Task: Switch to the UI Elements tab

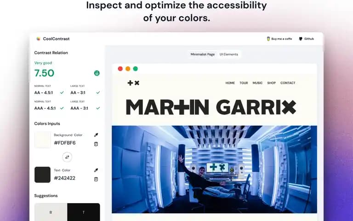Action: [x=229, y=54]
